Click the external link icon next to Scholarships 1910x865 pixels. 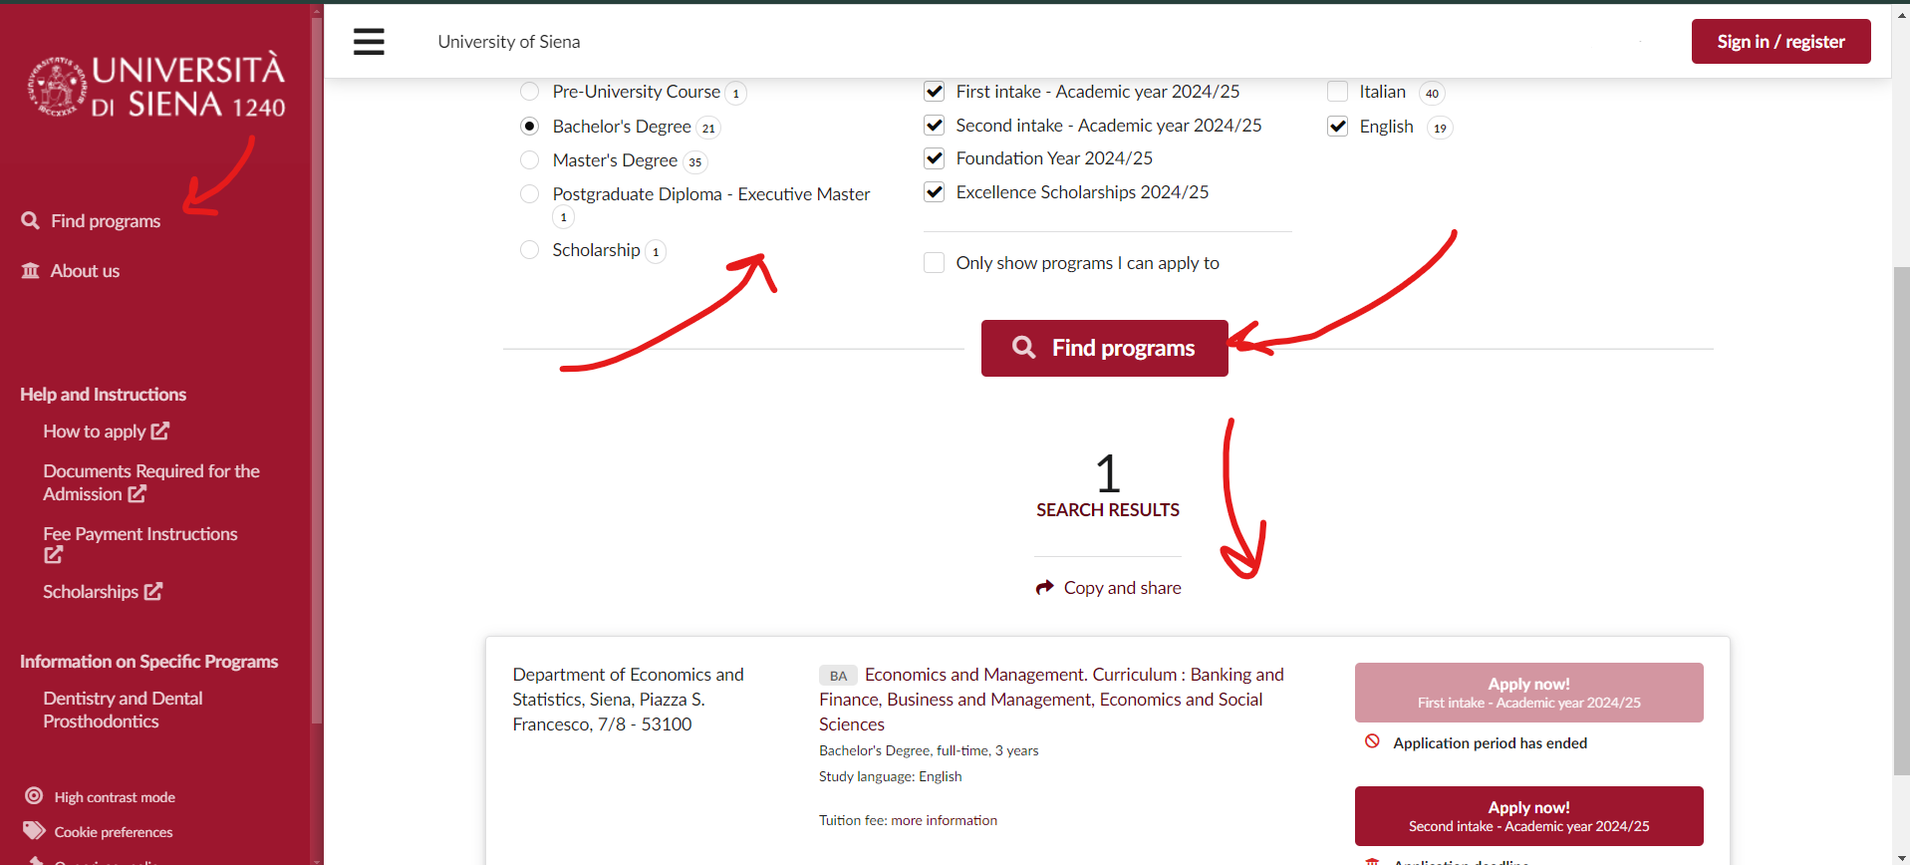pos(152,591)
